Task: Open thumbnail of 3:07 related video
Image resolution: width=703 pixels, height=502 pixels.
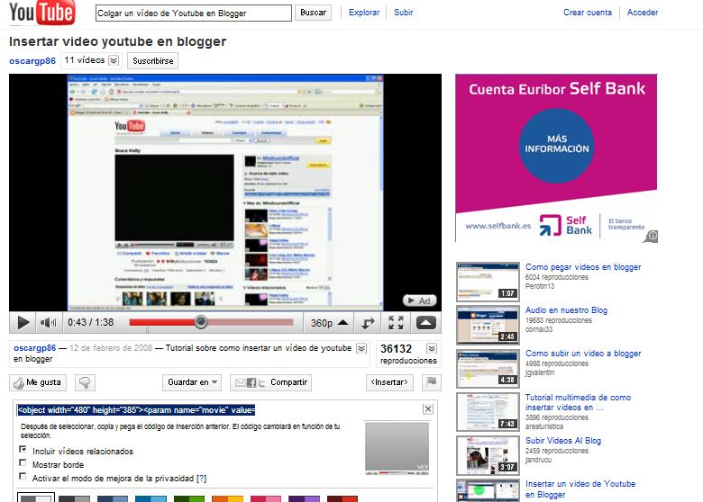Action: pyautogui.click(x=488, y=455)
